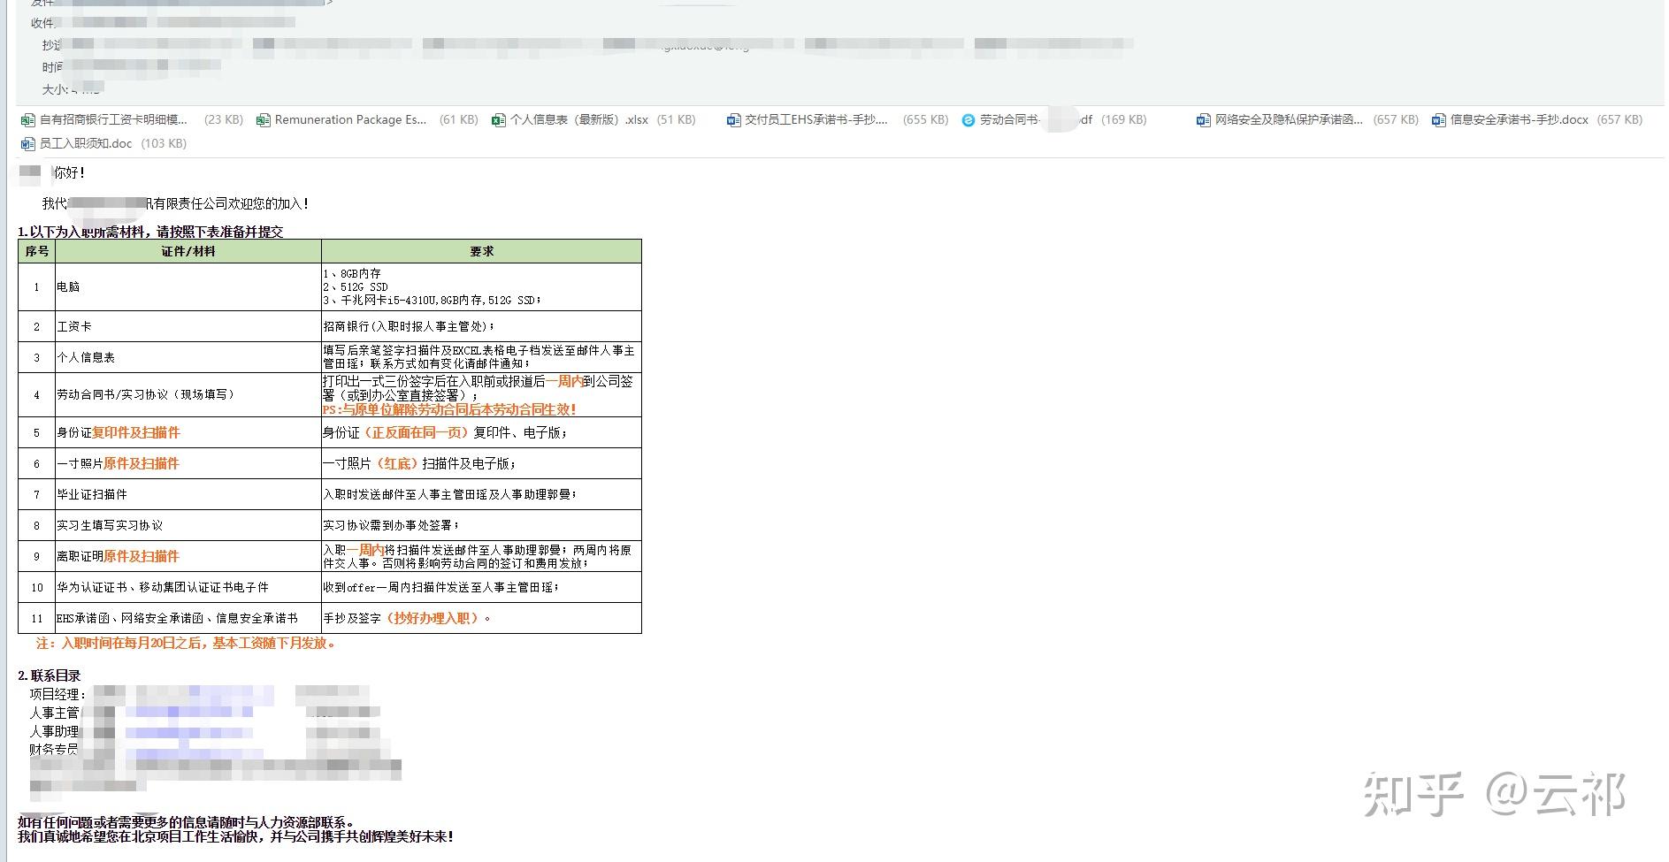Click the 华为认证证书 table row
The image size is (1669, 862).
[x=329, y=587]
